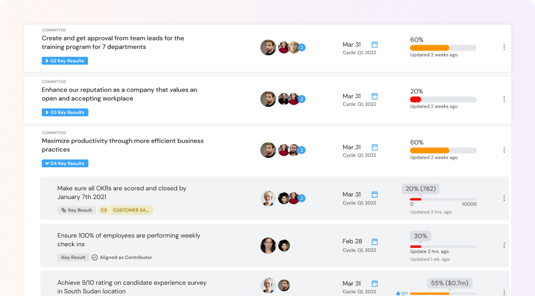Click Aligned as Contributor check icon
The image size is (535, 296).
tap(94, 257)
